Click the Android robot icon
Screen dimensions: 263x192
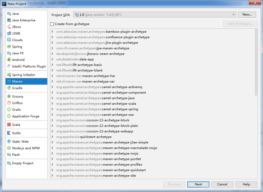click(9, 60)
